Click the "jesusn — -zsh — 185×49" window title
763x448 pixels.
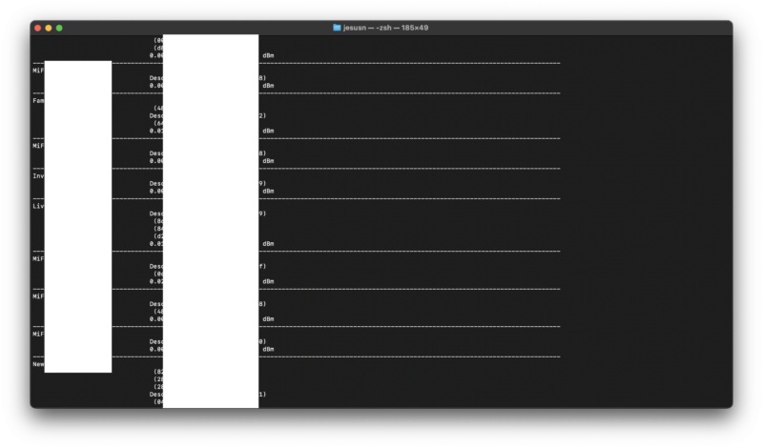(386, 28)
